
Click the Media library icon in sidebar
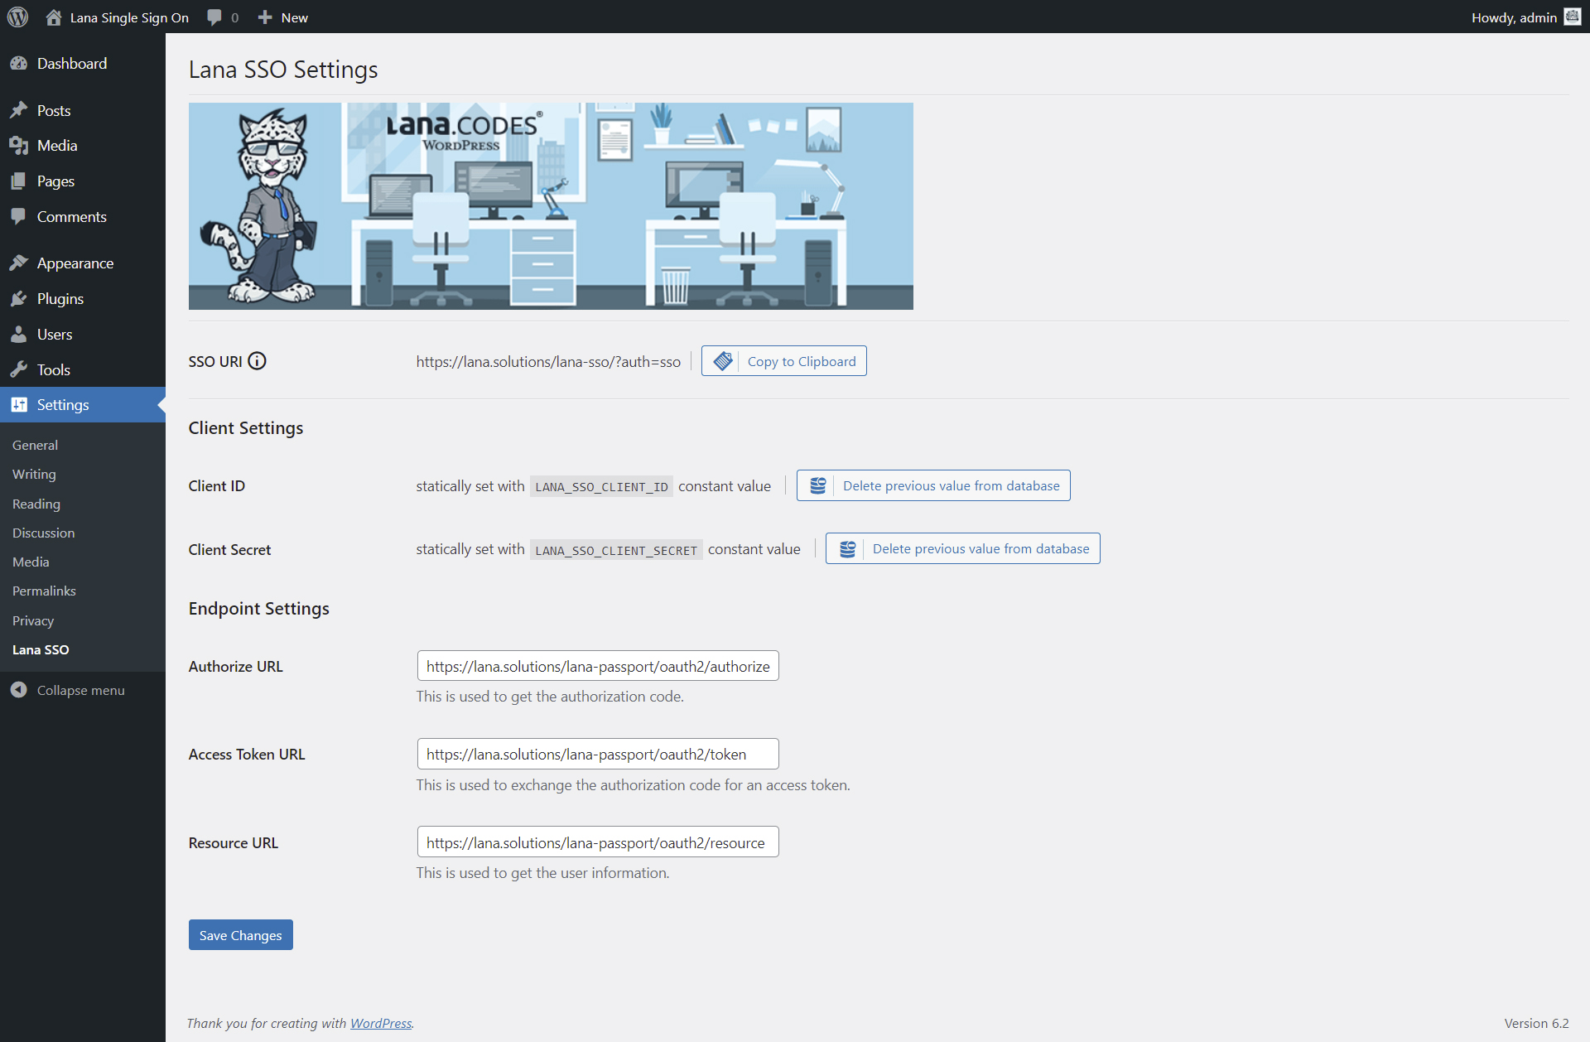point(18,146)
